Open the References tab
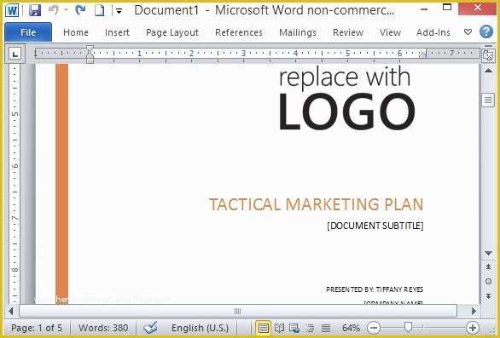 [x=239, y=32]
